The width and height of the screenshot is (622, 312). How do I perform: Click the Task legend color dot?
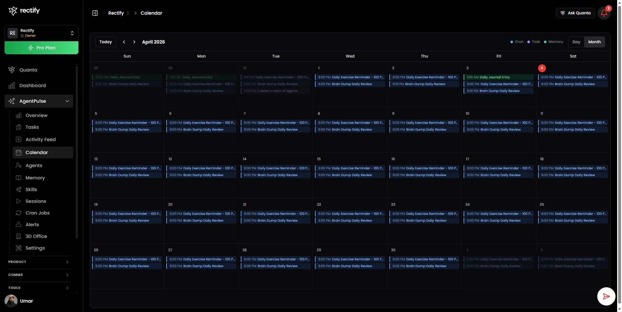[x=528, y=42]
